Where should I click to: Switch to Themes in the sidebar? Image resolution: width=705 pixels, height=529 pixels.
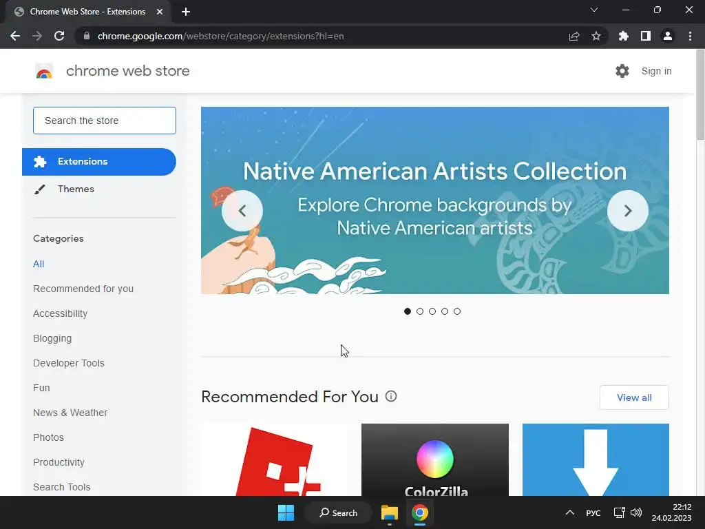pyautogui.click(x=76, y=189)
